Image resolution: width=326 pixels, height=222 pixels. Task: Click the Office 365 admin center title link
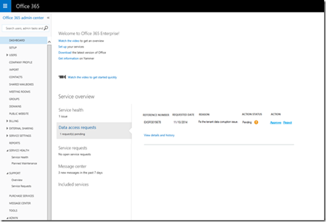23,18
